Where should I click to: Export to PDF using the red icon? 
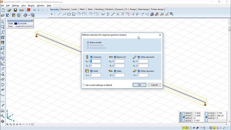[29, 10]
